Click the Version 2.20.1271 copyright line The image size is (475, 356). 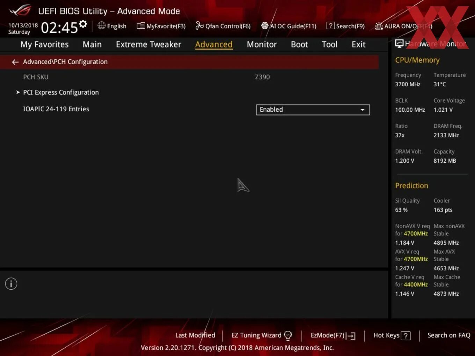[237, 348]
